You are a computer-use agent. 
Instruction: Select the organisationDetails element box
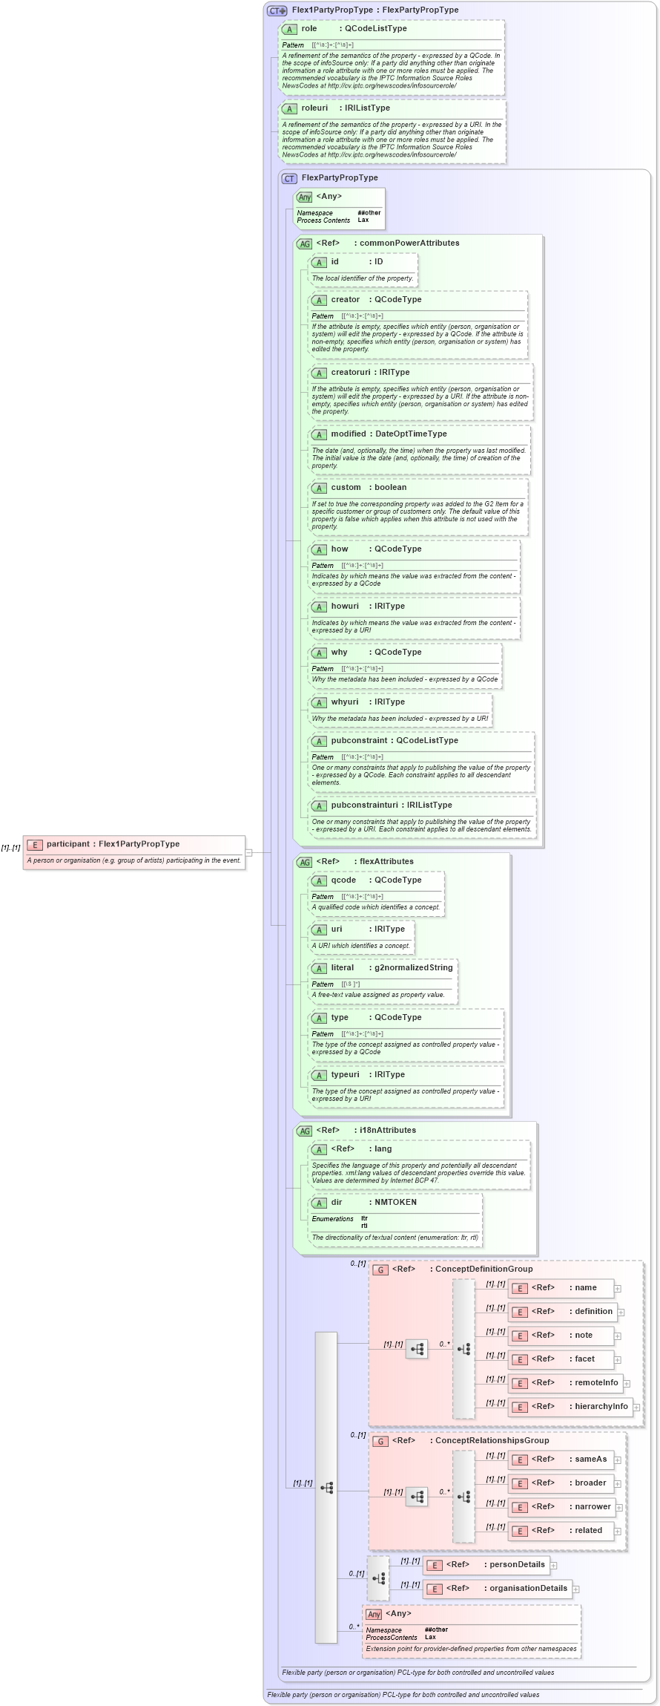pyautogui.click(x=498, y=1589)
